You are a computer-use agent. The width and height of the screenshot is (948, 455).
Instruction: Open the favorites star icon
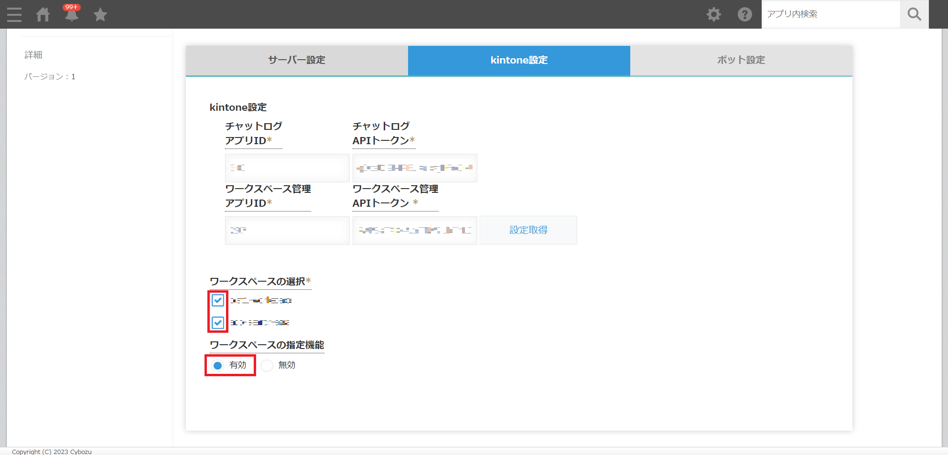[100, 15]
